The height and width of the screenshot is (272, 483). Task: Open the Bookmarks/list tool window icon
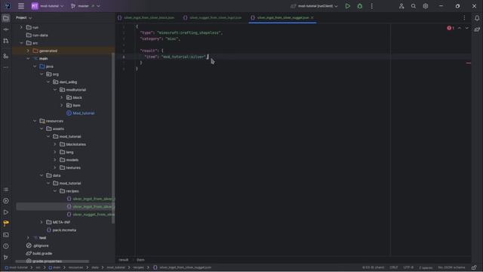click(6, 190)
